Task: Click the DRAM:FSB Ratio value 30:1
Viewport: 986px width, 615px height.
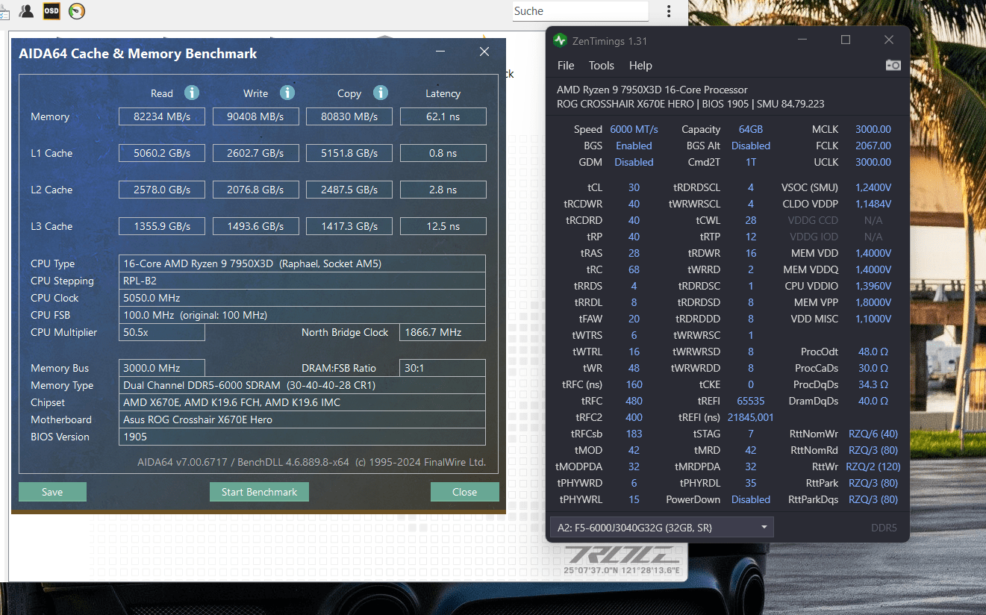Action: (x=443, y=368)
